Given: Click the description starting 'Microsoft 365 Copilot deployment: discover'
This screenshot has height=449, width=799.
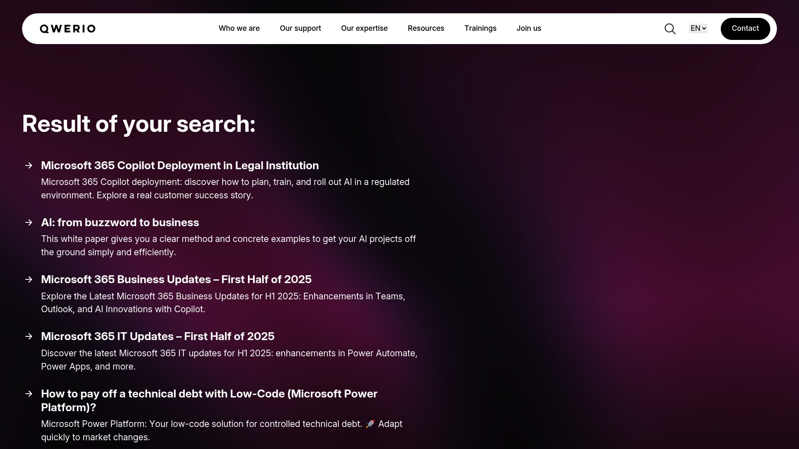Looking at the screenshot, I should (x=225, y=189).
